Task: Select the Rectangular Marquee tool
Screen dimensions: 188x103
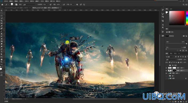Action: (2, 13)
